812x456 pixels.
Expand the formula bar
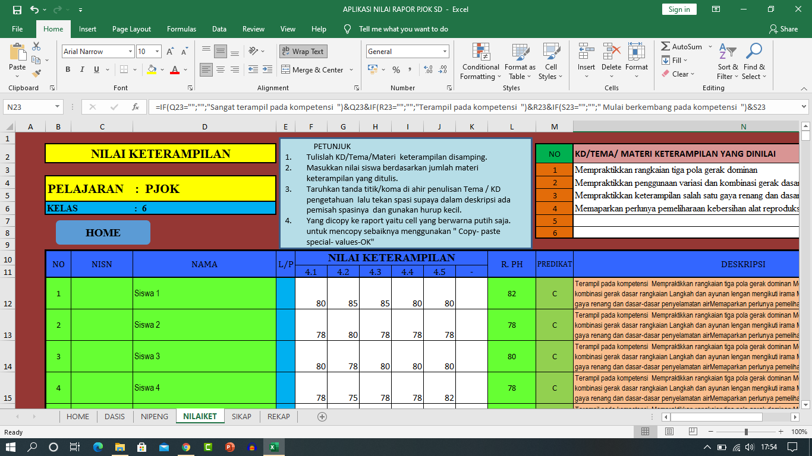click(x=804, y=107)
